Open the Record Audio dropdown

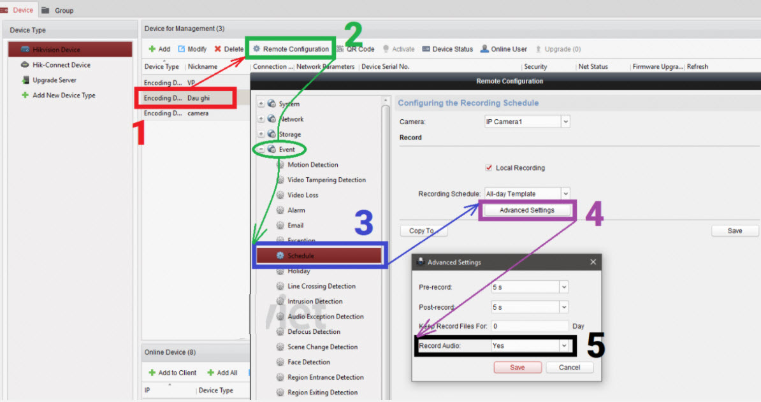[563, 345]
